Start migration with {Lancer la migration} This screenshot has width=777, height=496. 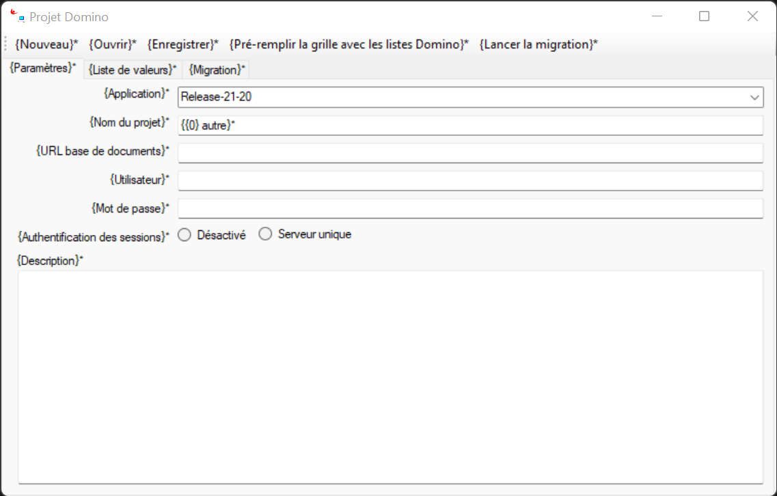pyautogui.click(x=539, y=44)
